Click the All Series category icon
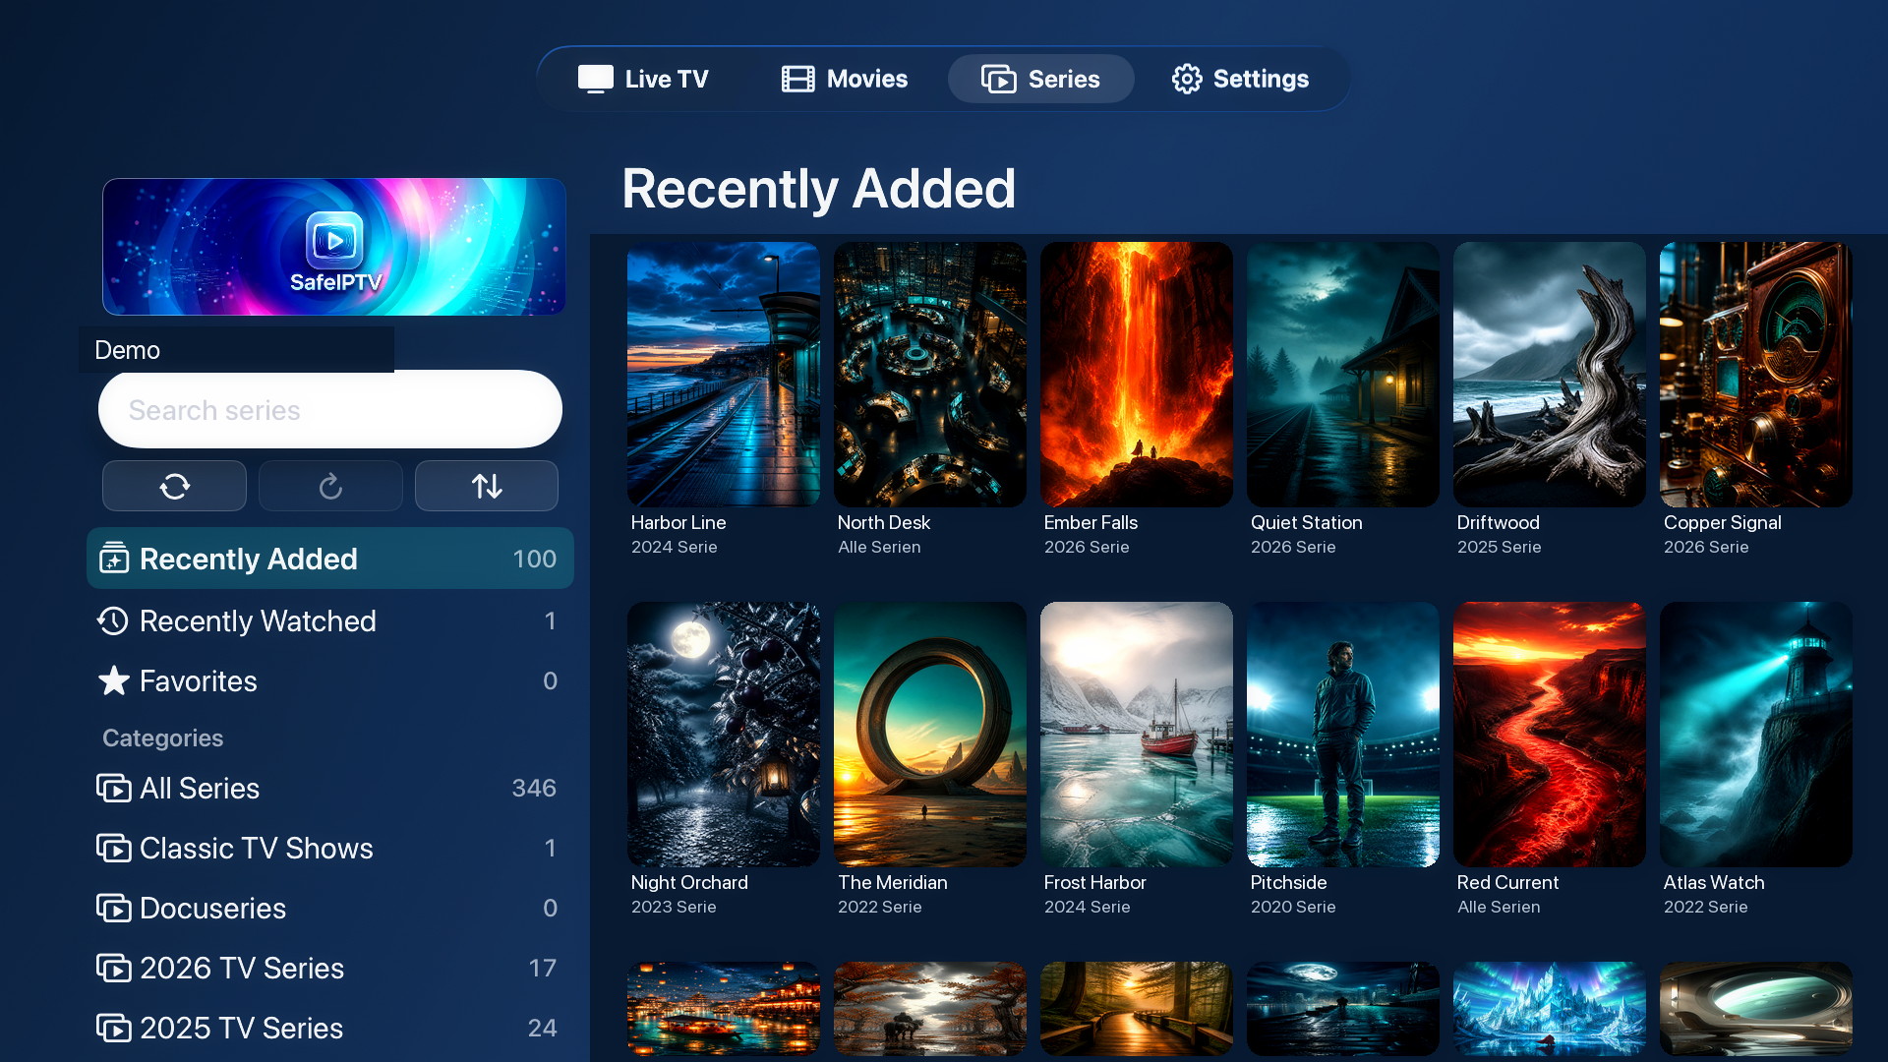Image resolution: width=1888 pixels, height=1062 pixels. coord(114,789)
